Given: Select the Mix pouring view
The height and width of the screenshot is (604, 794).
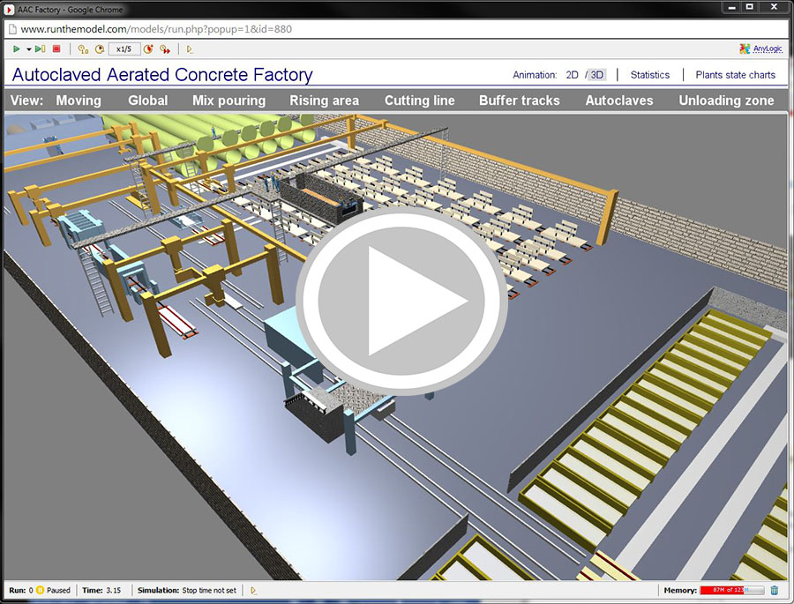Looking at the screenshot, I should click(x=228, y=101).
